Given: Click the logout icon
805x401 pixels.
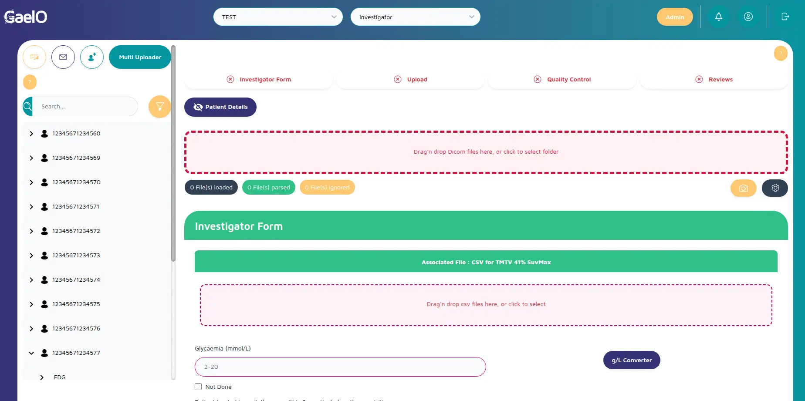Looking at the screenshot, I should click(x=785, y=17).
